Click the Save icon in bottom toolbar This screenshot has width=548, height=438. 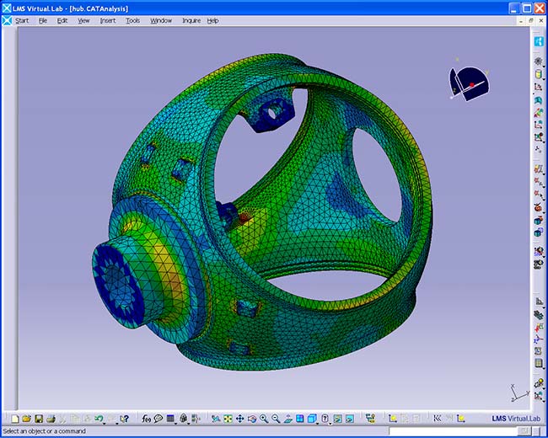(x=39, y=418)
